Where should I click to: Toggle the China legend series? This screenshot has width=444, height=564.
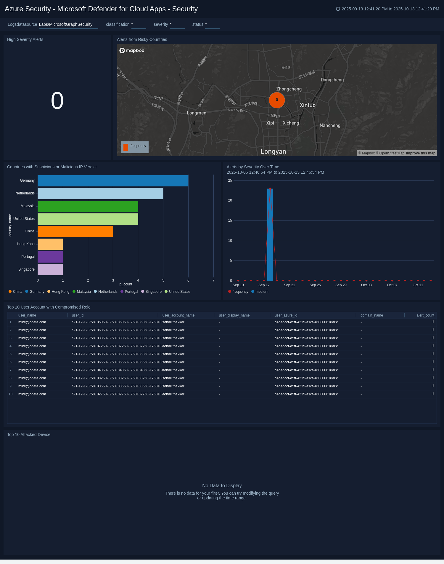point(15,292)
